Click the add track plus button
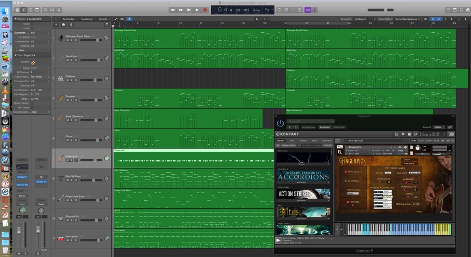This screenshot has height=257, width=471. click(56, 25)
